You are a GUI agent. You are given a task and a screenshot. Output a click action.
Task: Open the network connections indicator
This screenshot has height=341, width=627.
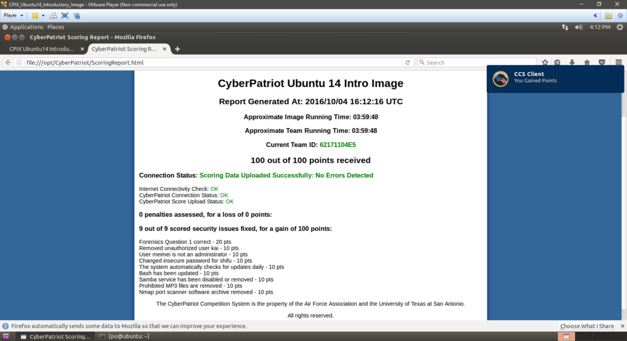(x=565, y=27)
